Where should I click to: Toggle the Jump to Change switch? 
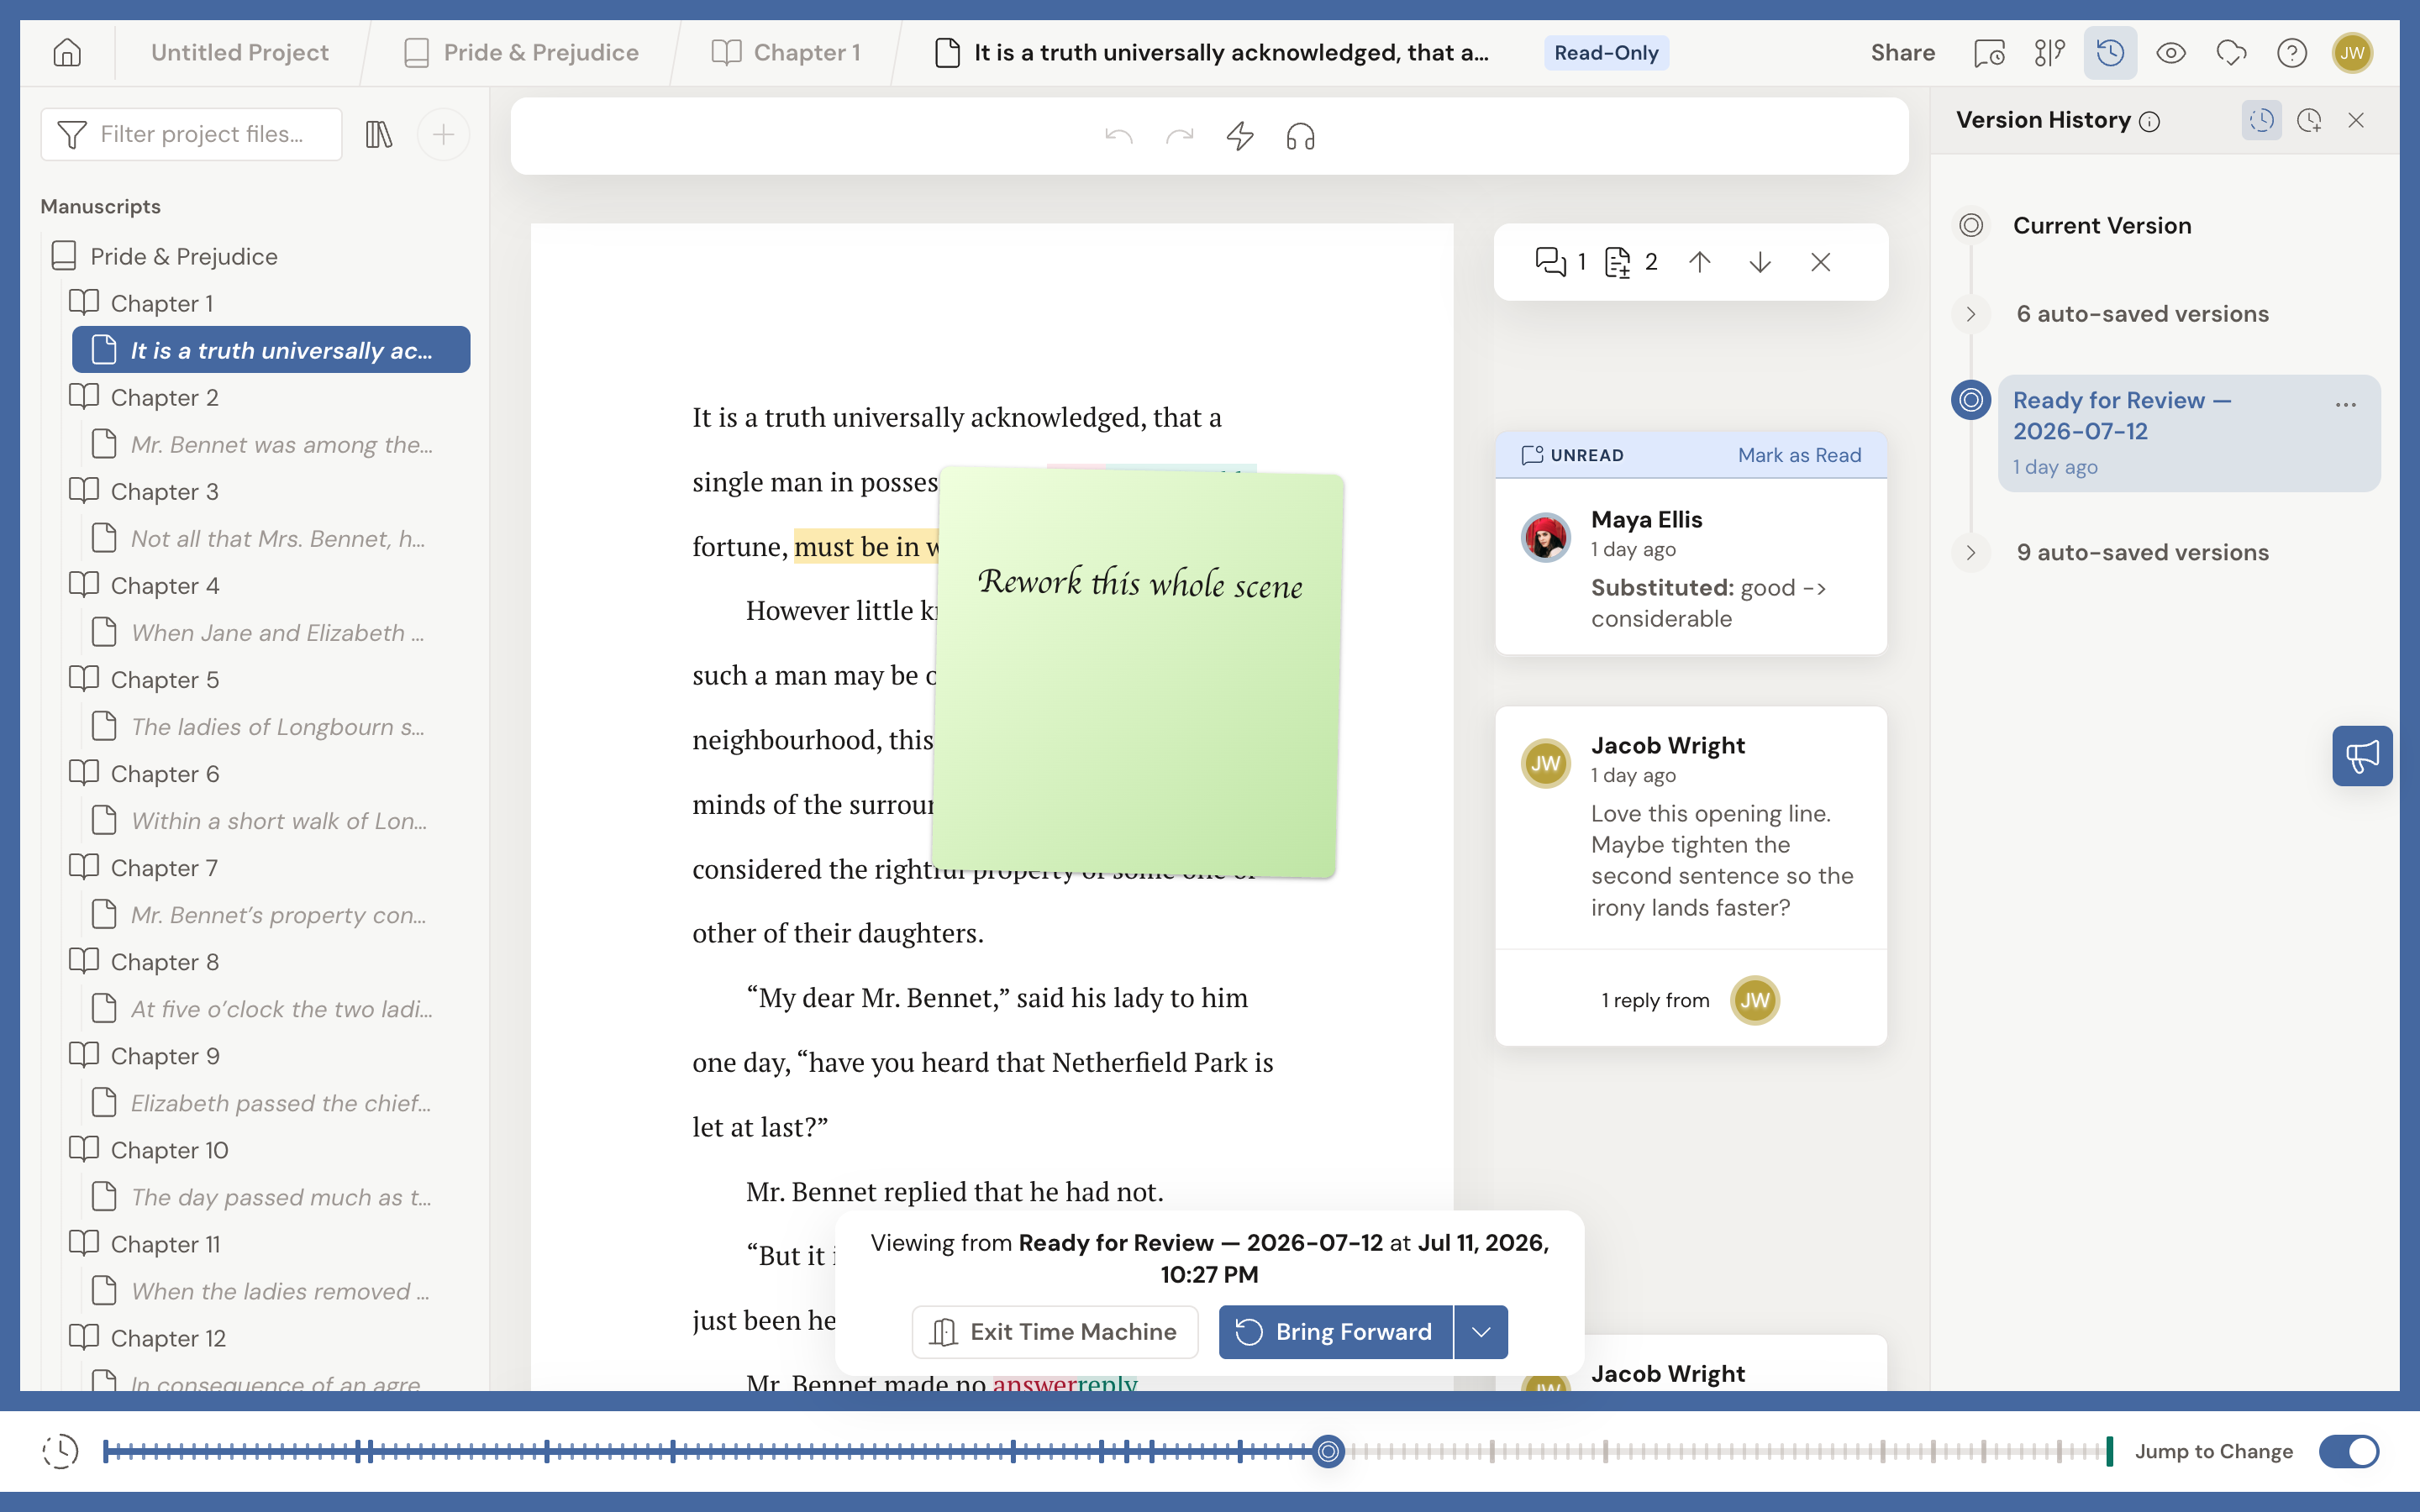pos(2349,1451)
